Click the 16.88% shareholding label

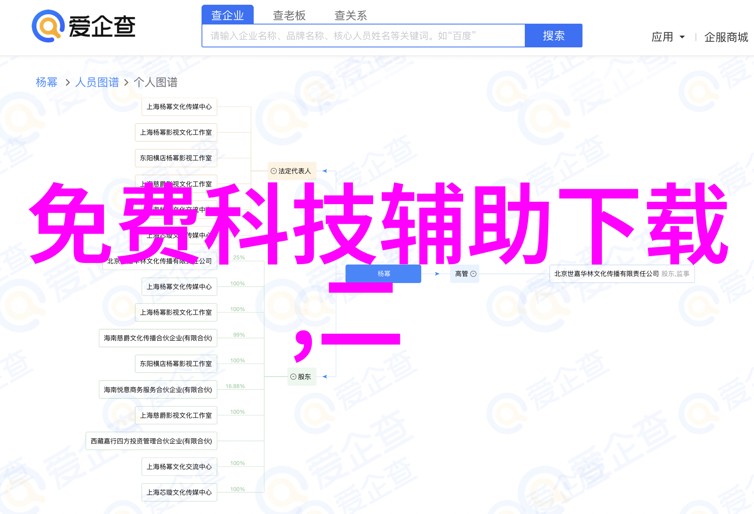(x=236, y=386)
